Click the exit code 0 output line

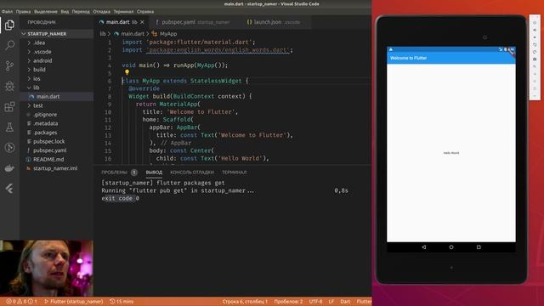(121, 198)
